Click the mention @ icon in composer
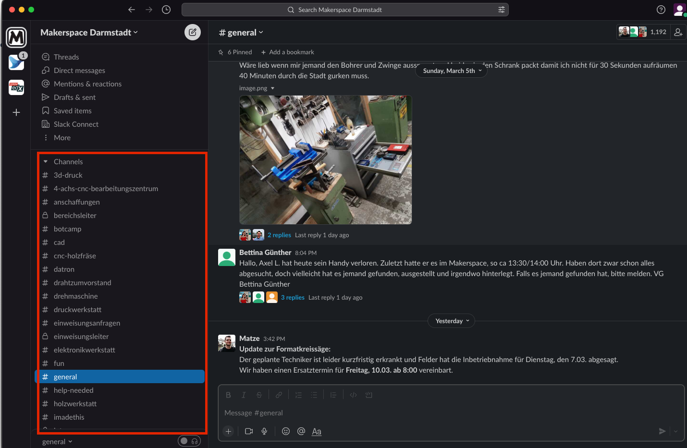 (301, 431)
